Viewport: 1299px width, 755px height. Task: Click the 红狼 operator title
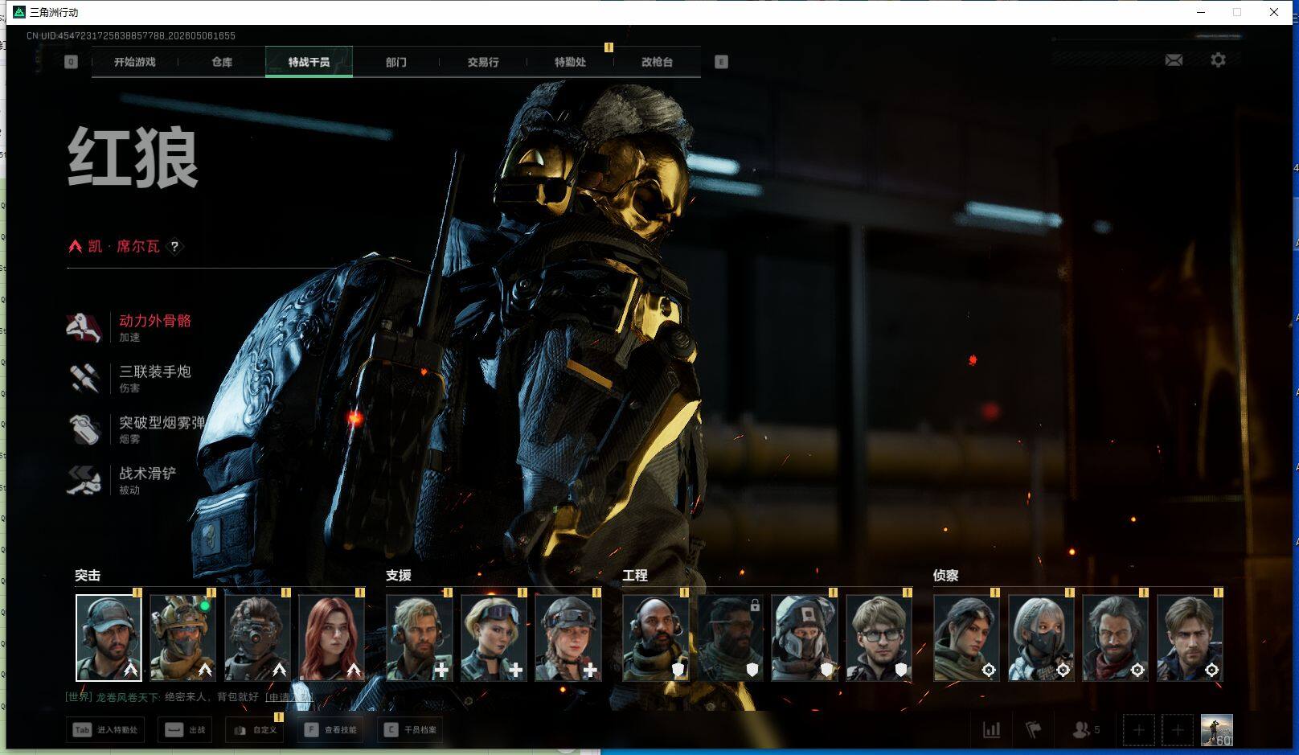[x=133, y=158]
